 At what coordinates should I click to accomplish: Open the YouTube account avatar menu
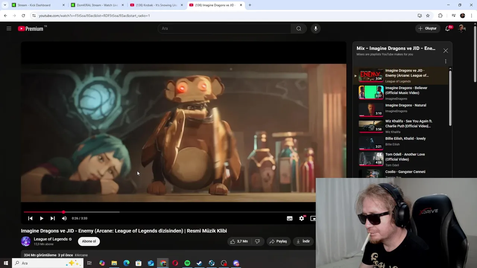click(462, 28)
